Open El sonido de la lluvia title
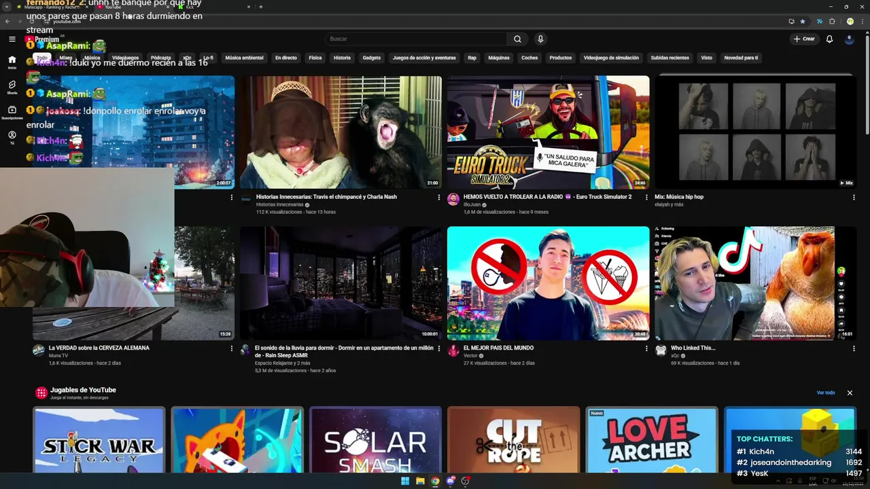Screen dimensions: 870x489 click(x=344, y=351)
